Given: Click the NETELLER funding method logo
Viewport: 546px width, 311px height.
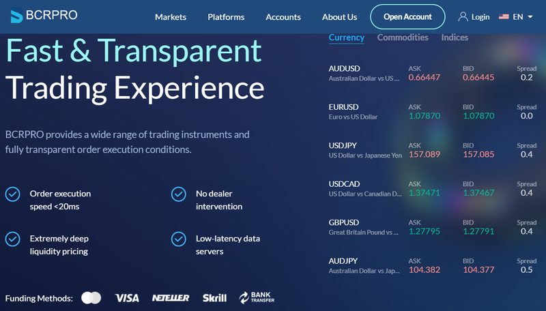Looking at the screenshot, I should pos(171,298).
